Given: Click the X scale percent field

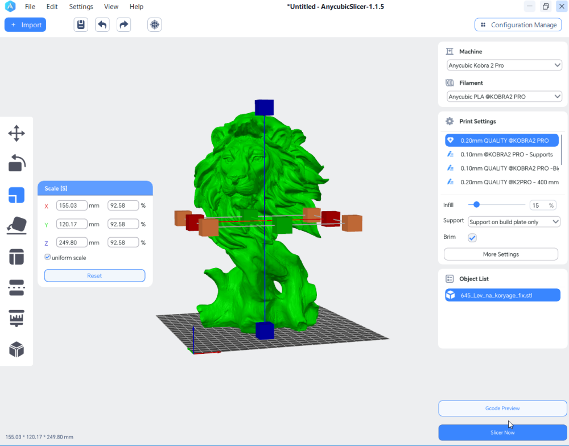Looking at the screenshot, I should pos(123,205).
